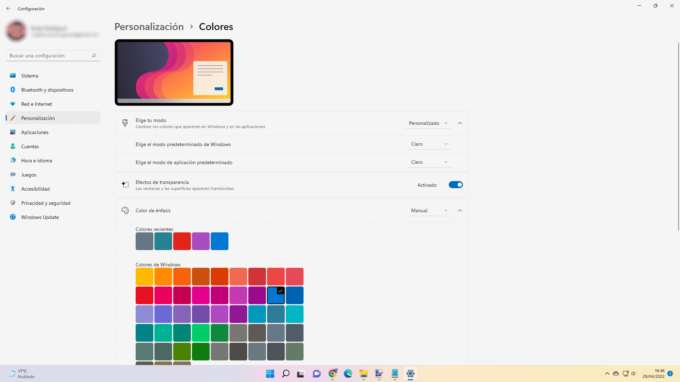Select Personalización in the sidebar

(53, 118)
